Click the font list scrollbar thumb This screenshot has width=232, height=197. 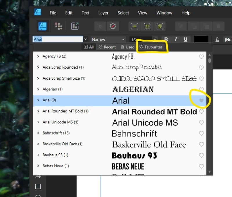(x=209, y=60)
